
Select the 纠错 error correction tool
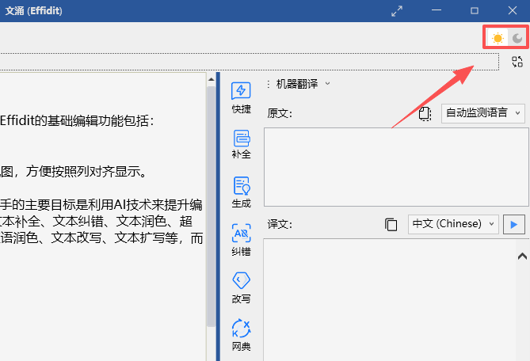coord(241,239)
